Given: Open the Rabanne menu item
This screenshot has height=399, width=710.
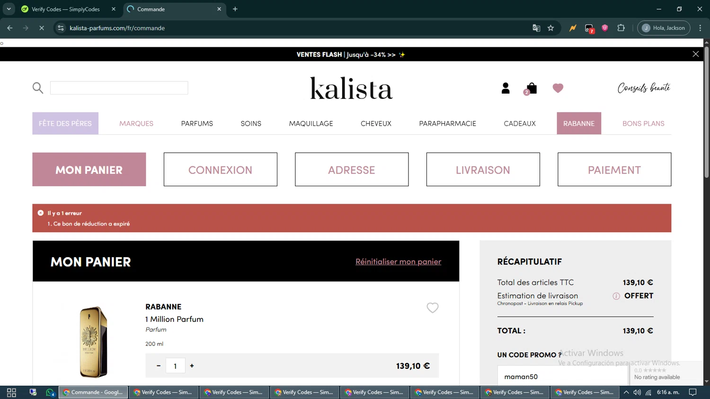Looking at the screenshot, I should pos(579,123).
